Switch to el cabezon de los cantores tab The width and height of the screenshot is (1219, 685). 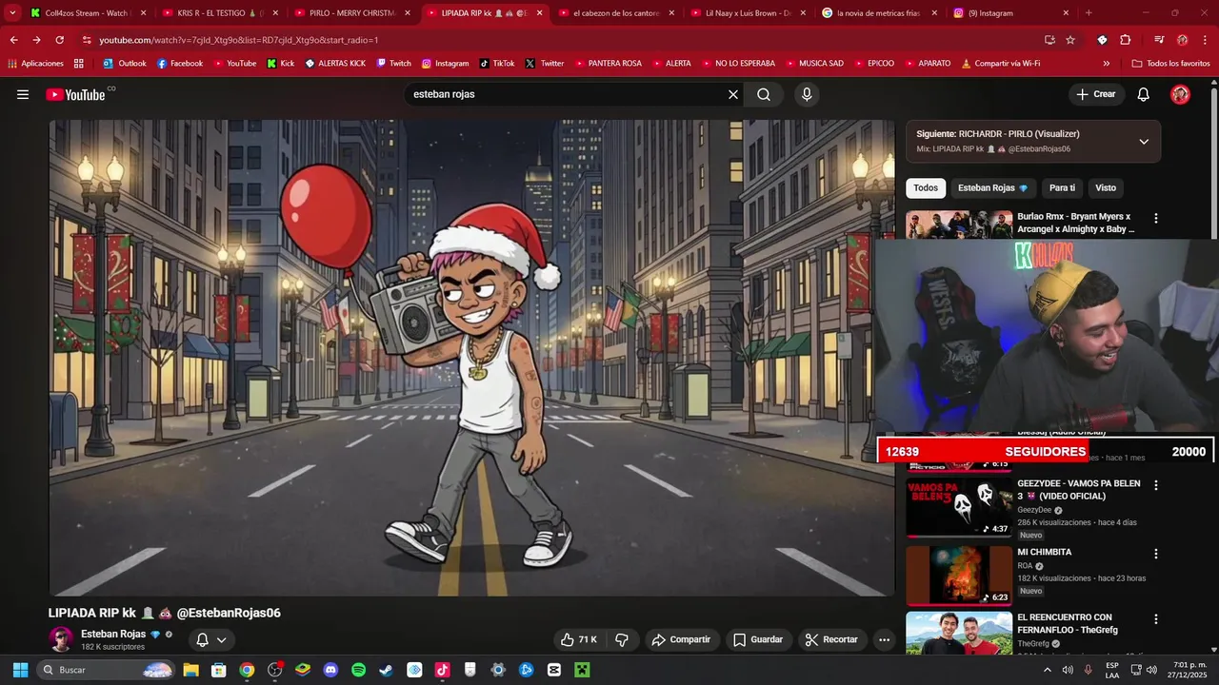616,13
